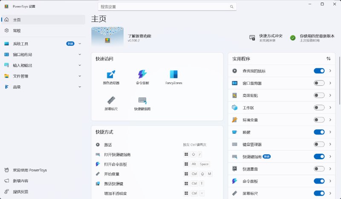Disable the 快捷键指南 toggle
Viewport: 341px width, 199px height.
point(319,156)
